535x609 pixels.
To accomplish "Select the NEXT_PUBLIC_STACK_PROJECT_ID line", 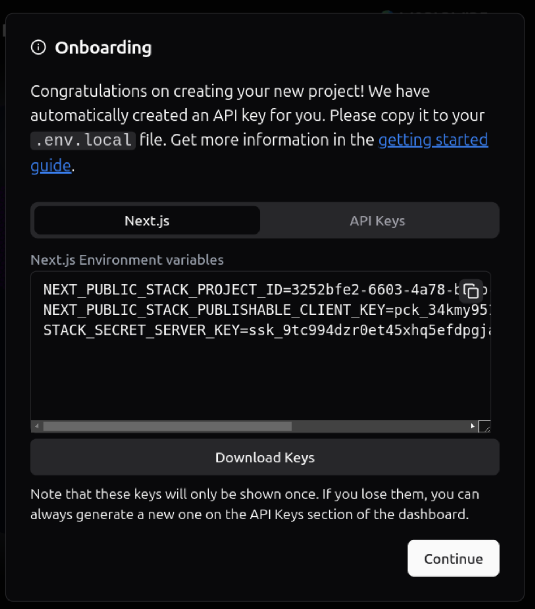I will (221, 290).
